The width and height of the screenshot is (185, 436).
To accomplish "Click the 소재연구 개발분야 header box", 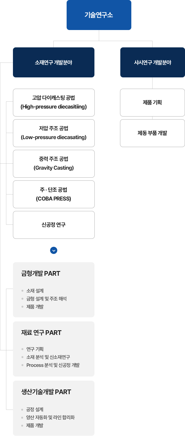I will tap(54, 63).
